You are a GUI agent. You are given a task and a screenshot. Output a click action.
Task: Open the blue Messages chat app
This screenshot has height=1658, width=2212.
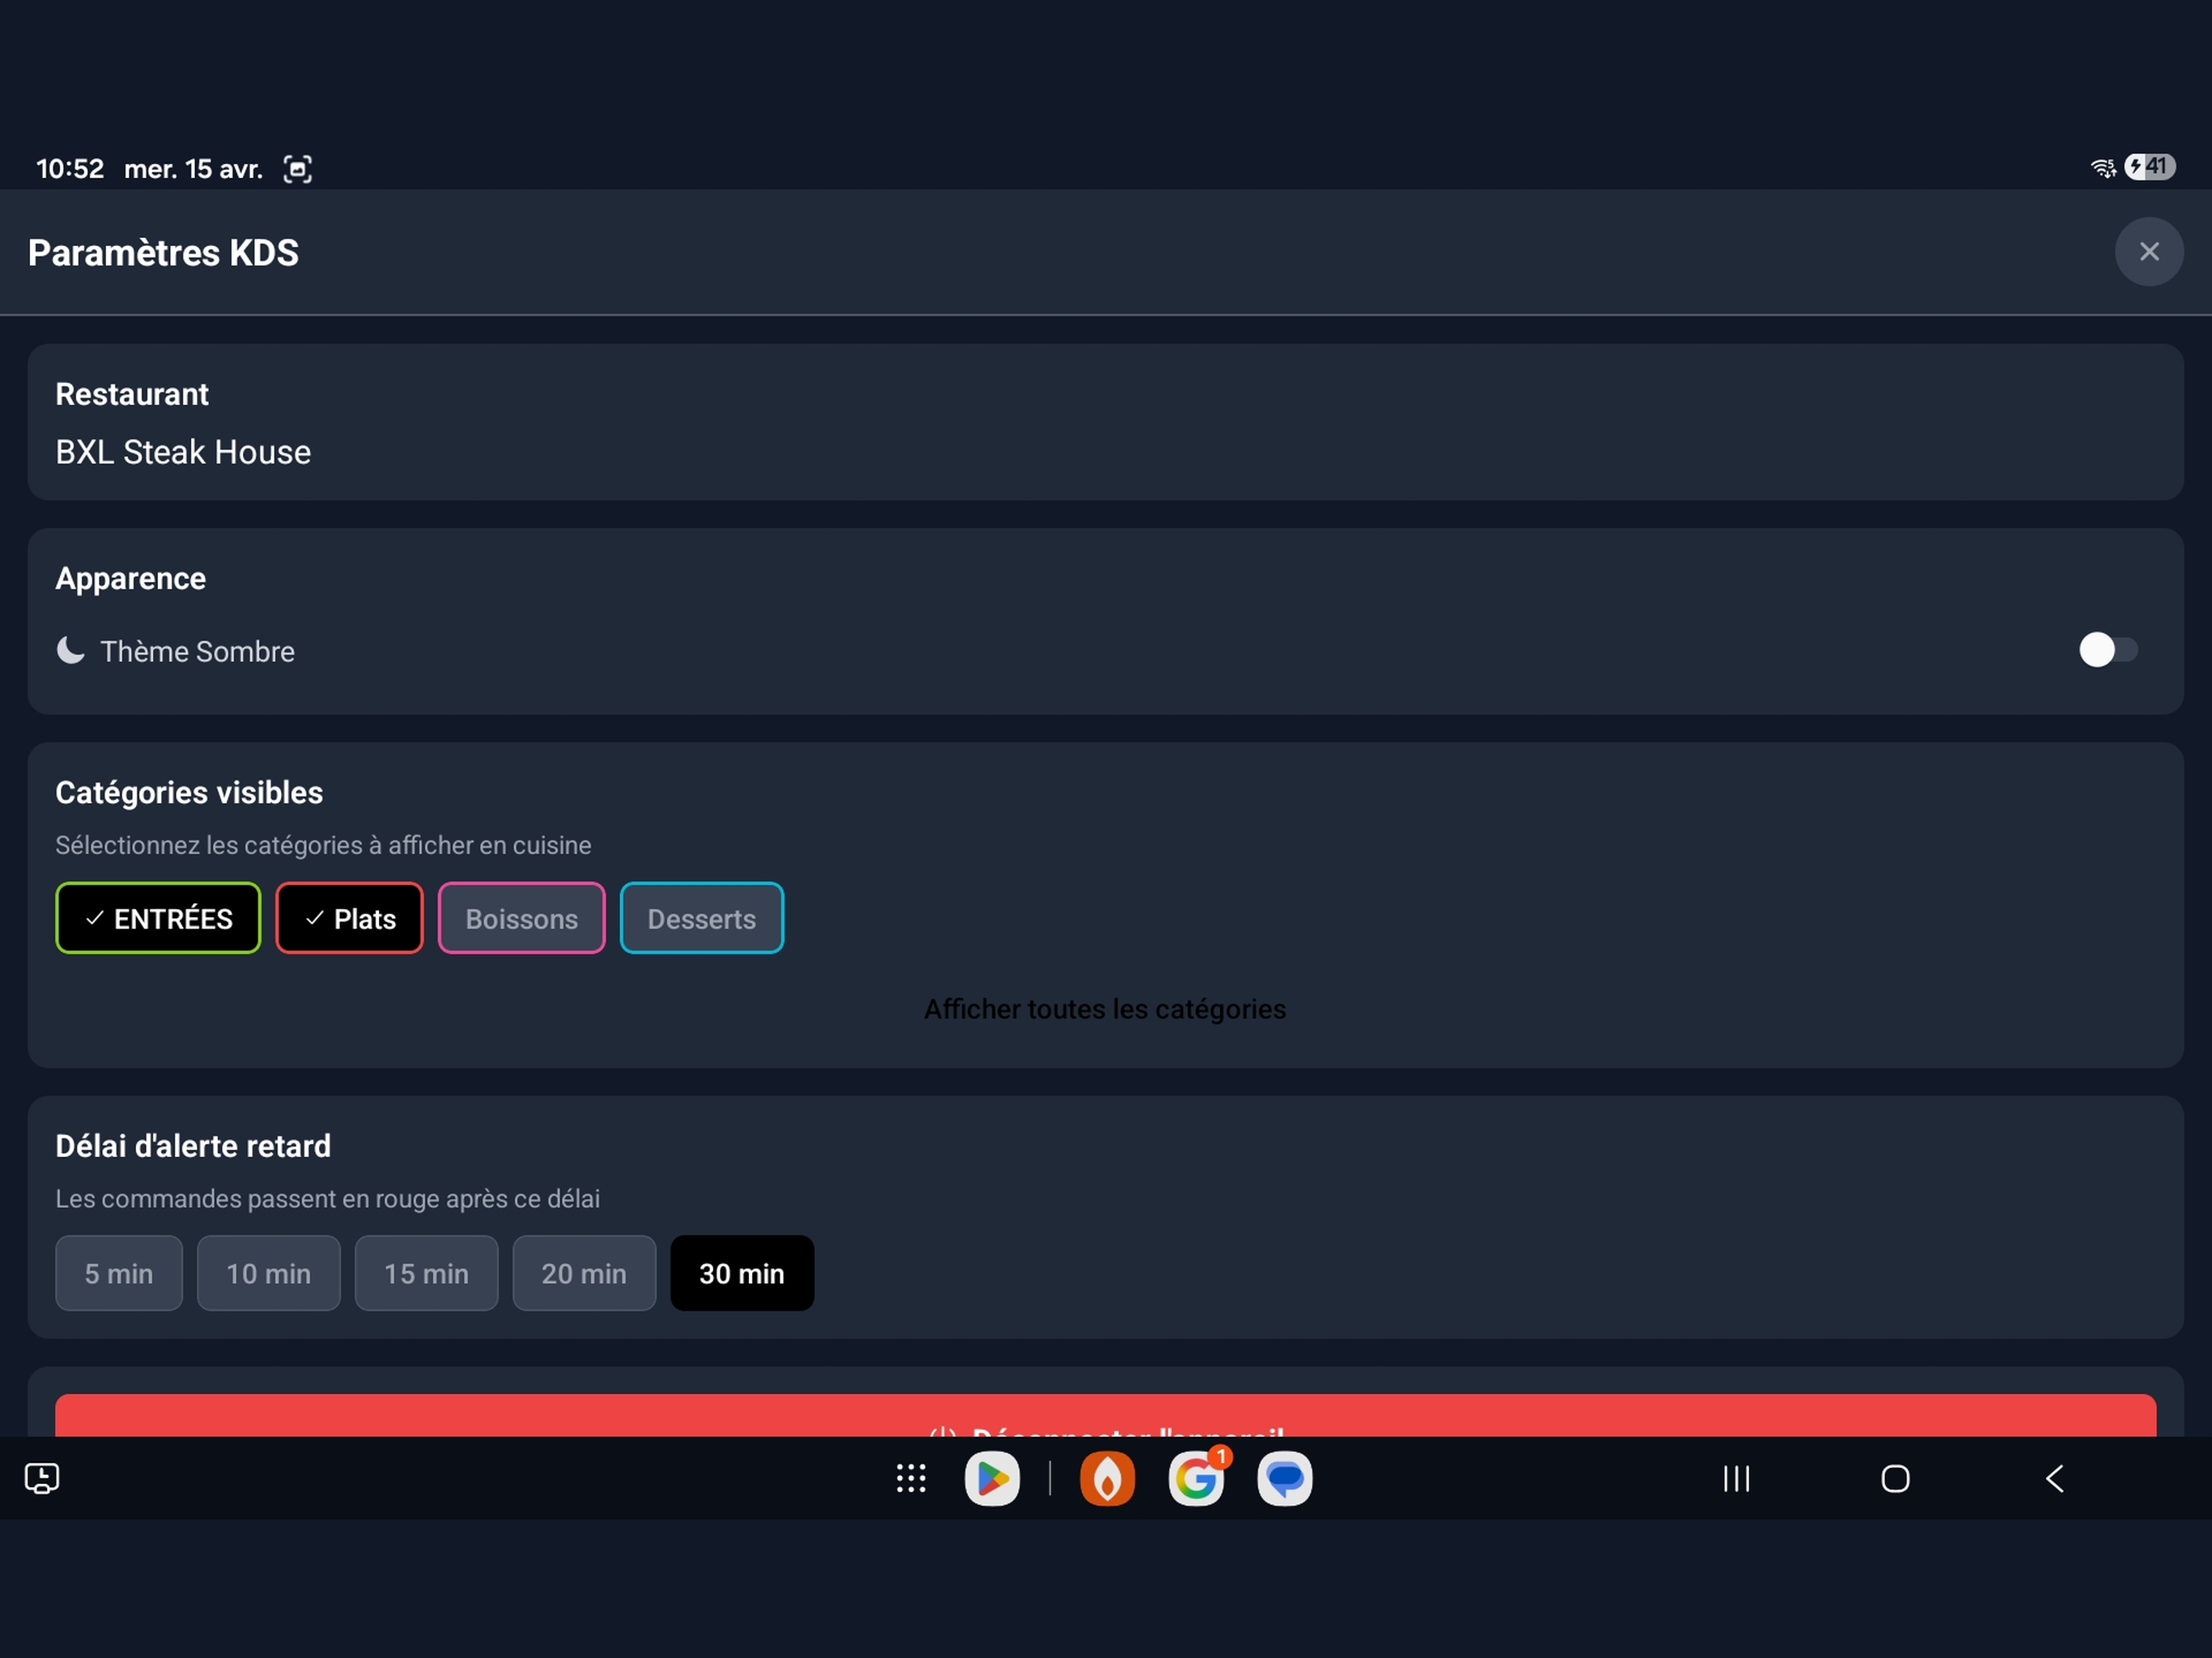[x=1284, y=1478]
